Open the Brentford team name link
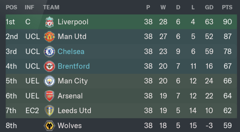The height and width of the screenshot is (132, 240). [74, 66]
